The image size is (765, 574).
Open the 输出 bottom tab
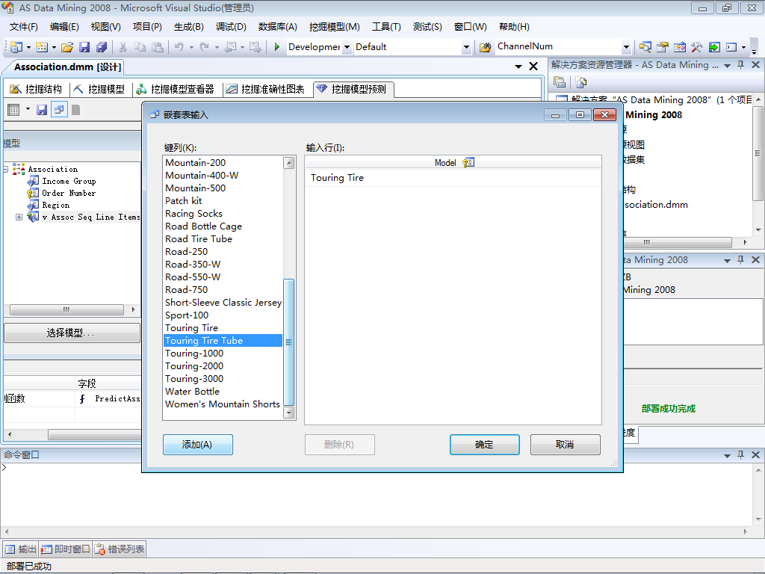[21, 549]
